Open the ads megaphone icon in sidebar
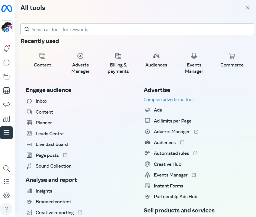 (x=6, y=104)
